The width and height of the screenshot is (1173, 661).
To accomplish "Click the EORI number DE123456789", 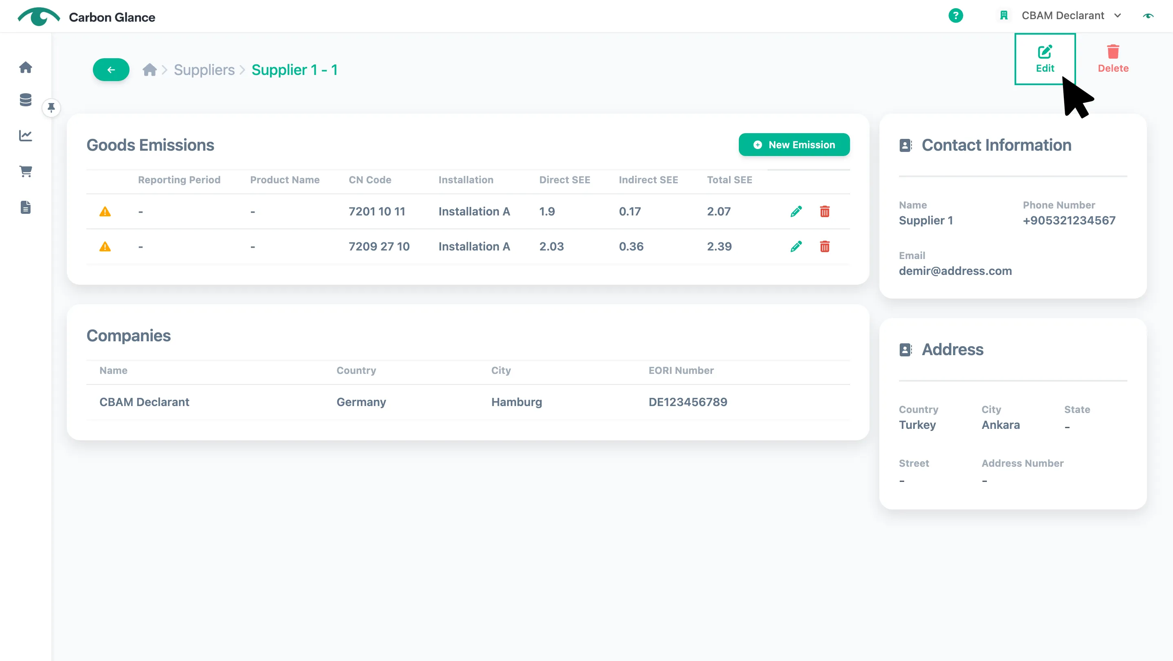I will (688, 402).
